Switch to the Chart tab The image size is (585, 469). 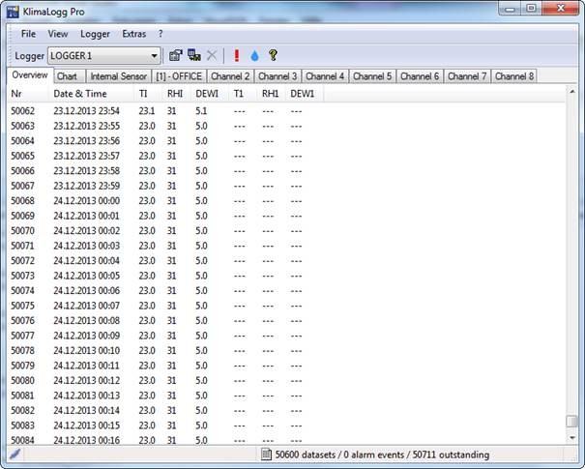pos(67,75)
